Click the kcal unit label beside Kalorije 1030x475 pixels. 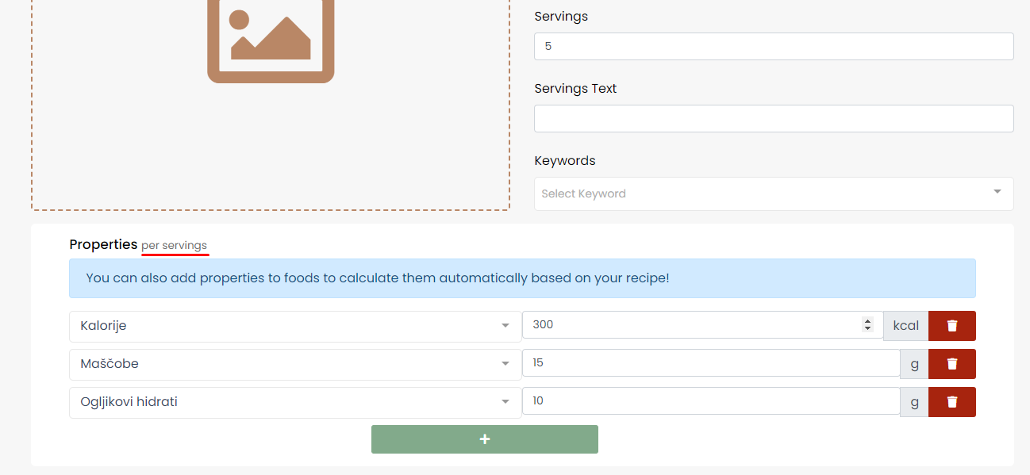[x=906, y=325]
